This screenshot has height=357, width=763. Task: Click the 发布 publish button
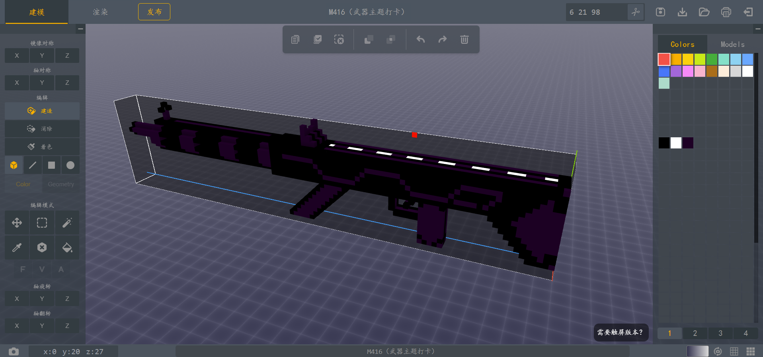coord(154,12)
